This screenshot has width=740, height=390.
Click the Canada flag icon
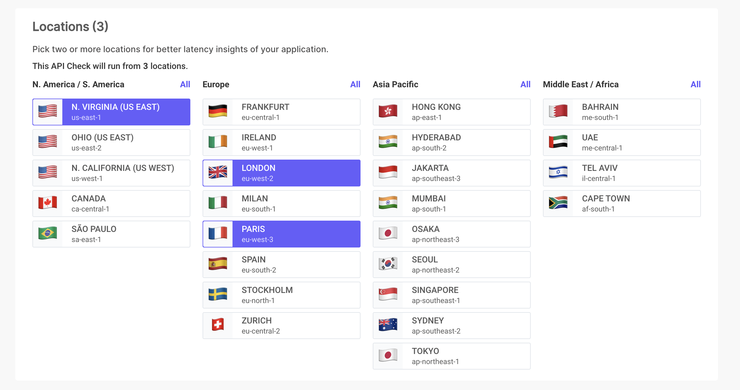(48, 203)
